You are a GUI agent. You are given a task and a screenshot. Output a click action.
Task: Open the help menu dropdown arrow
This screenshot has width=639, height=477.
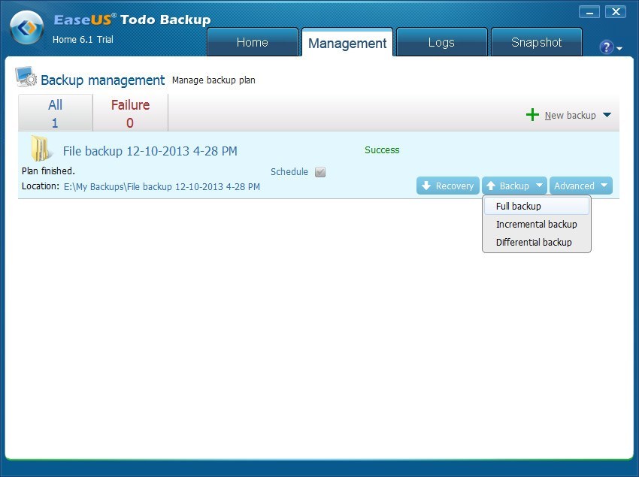coord(619,49)
